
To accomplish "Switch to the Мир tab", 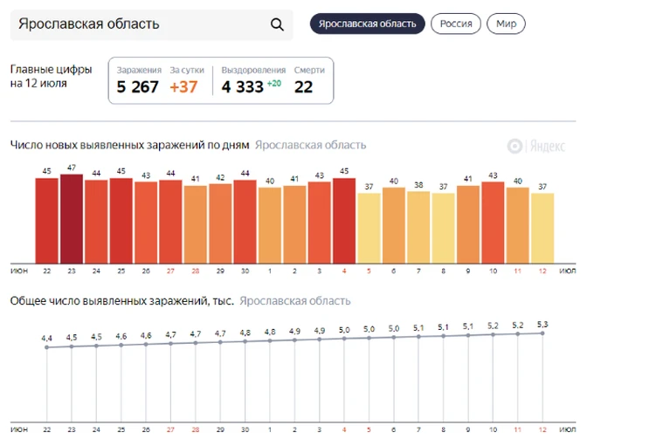I will pyautogui.click(x=506, y=24).
